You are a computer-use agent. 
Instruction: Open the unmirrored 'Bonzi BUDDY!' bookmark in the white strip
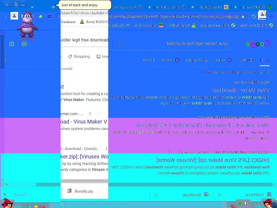(94, 22)
